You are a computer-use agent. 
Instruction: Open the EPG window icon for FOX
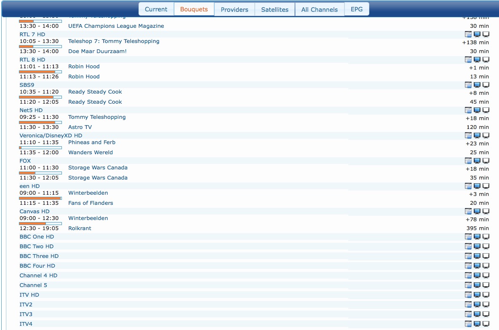[468, 161]
